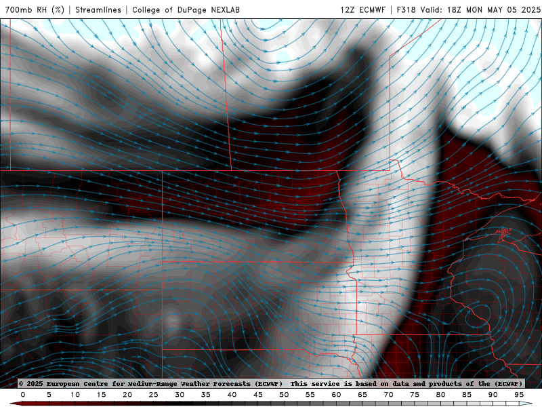Click the '0' value on the color scale
Viewport: 542px width, 407px height.
click(x=23, y=395)
